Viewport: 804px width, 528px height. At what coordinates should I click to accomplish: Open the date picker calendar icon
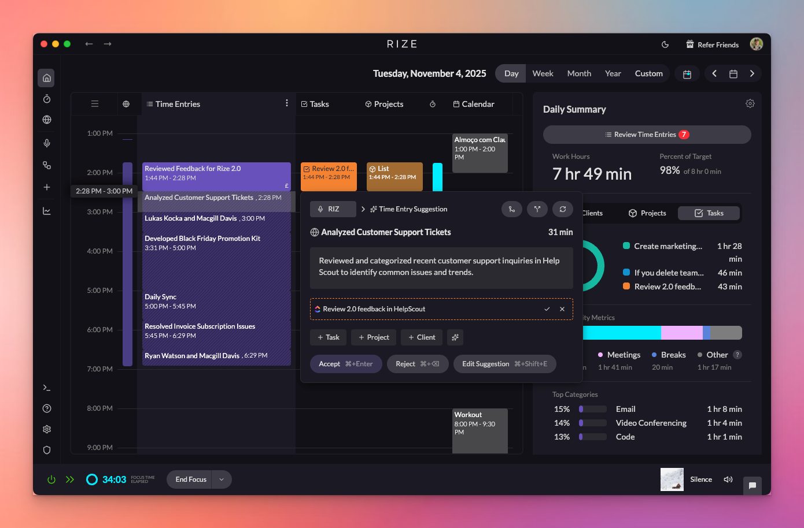click(x=733, y=74)
